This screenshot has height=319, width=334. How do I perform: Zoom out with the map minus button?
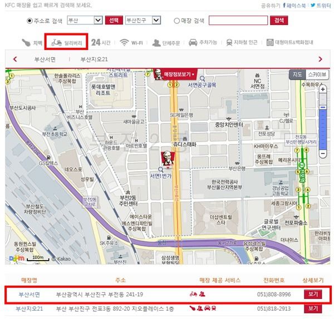pyautogui.click(x=323, y=153)
